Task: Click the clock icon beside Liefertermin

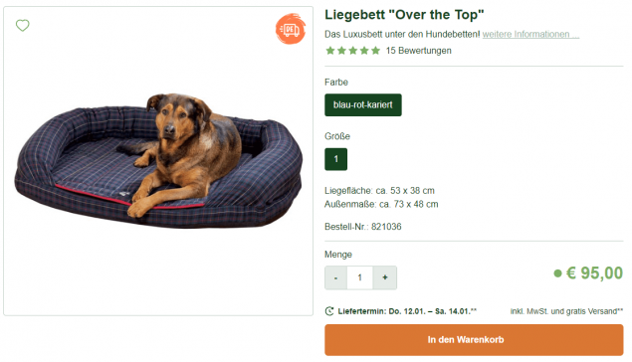Action: 329,311
